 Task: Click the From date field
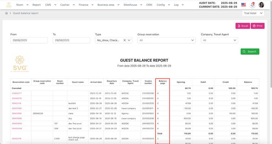(29, 40)
